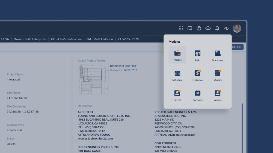Open the chat messages icon
The image size is (273, 153).
[x=190, y=28]
